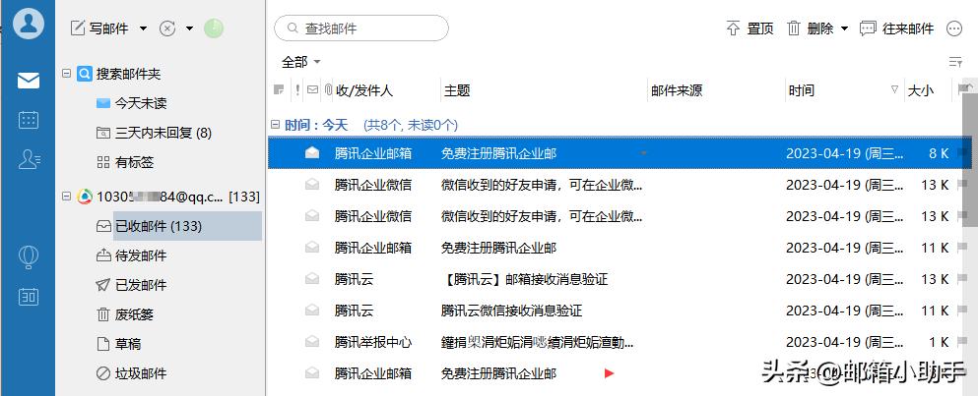This screenshot has height=396, width=978.
Task: Open the 垃圾邮件 spam folder
Action: (131, 373)
